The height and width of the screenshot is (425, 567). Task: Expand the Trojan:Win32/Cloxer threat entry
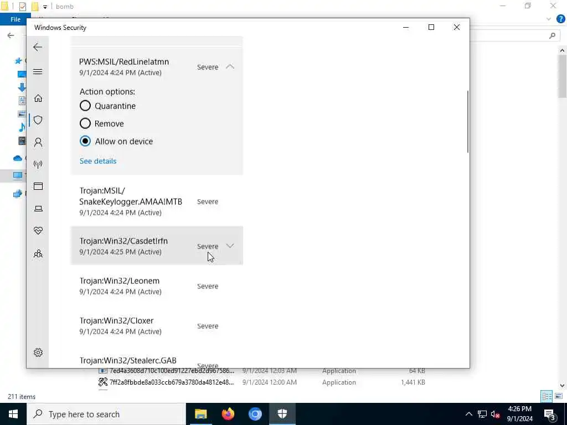(x=157, y=325)
